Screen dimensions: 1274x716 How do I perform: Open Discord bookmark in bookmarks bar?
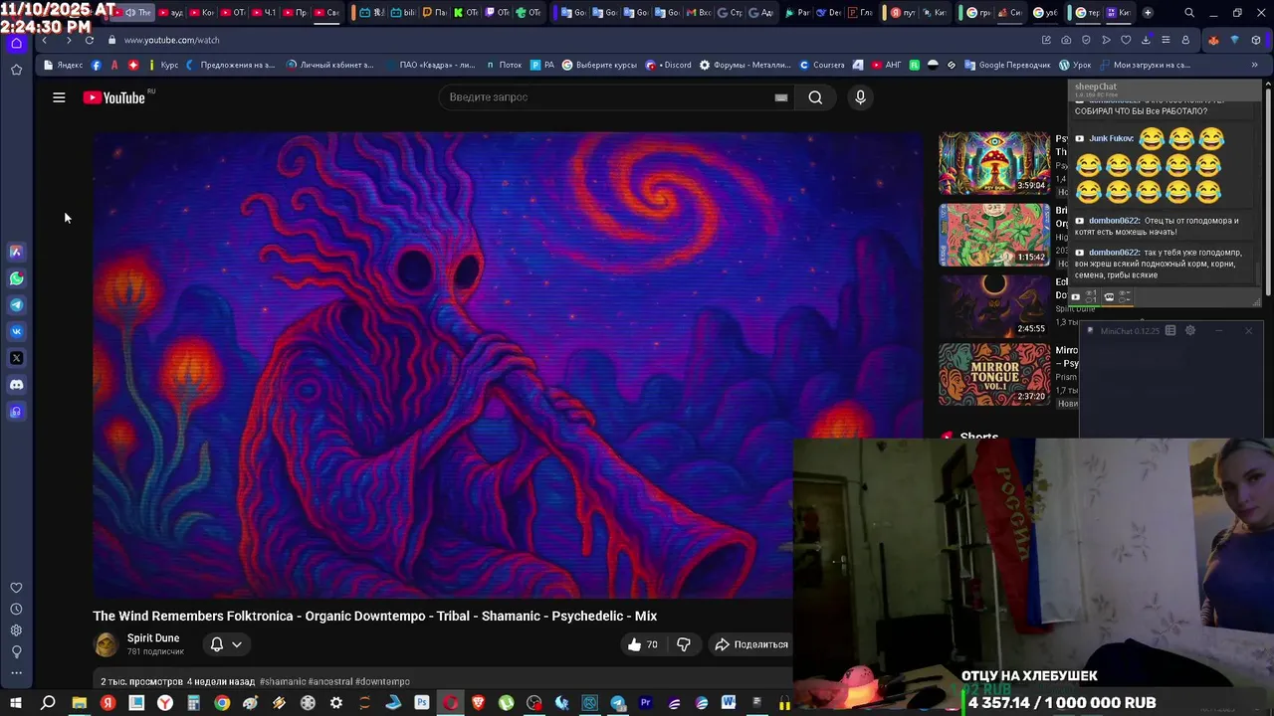[x=669, y=65]
